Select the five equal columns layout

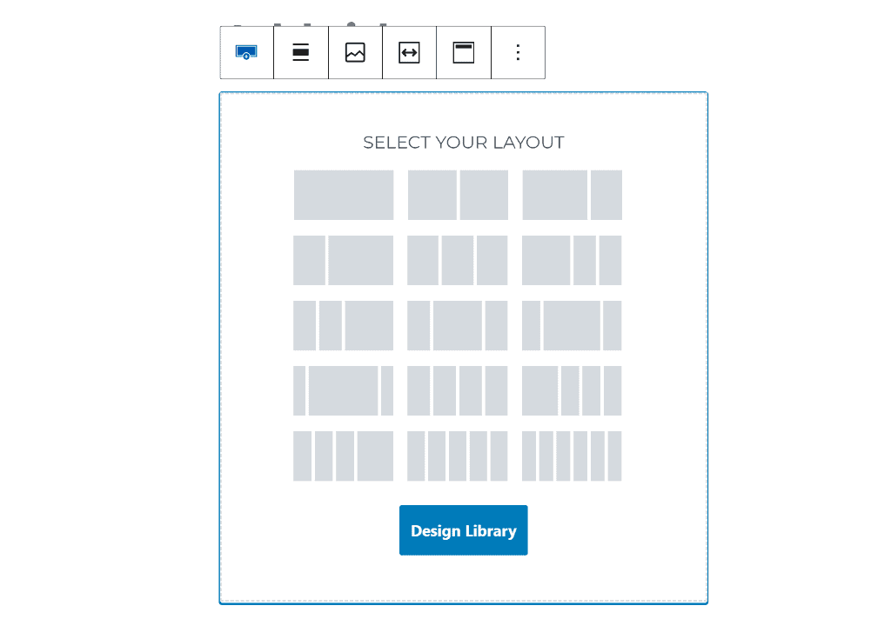tap(458, 456)
